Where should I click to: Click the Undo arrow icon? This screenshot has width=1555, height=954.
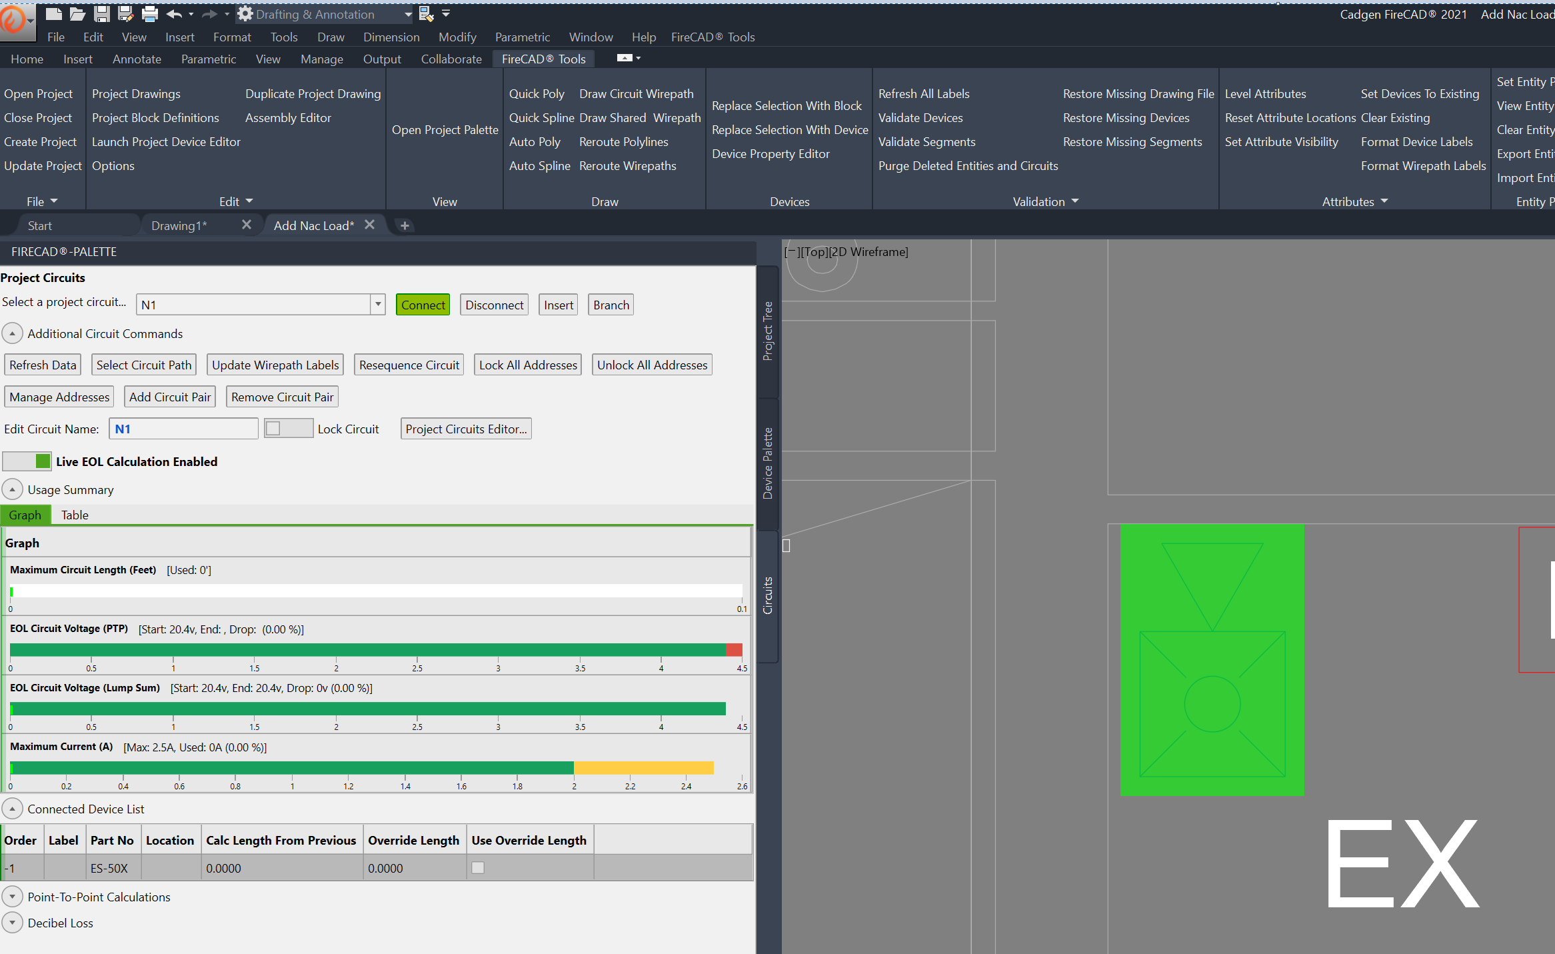174,14
